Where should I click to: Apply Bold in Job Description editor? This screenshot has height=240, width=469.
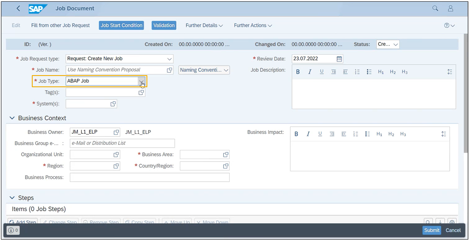(x=298, y=72)
